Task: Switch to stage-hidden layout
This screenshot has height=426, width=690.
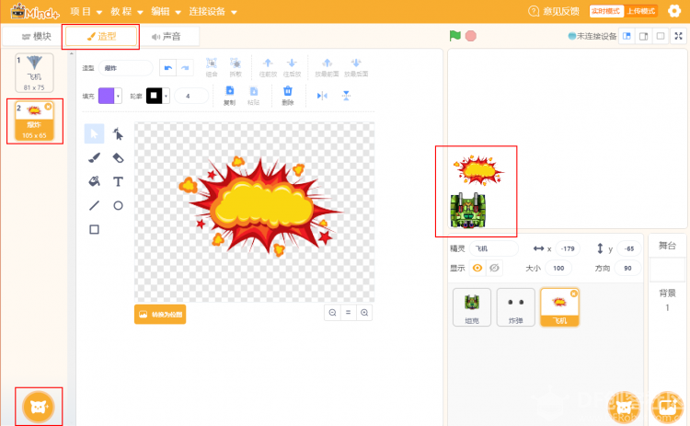Action: click(x=661, y=36)
